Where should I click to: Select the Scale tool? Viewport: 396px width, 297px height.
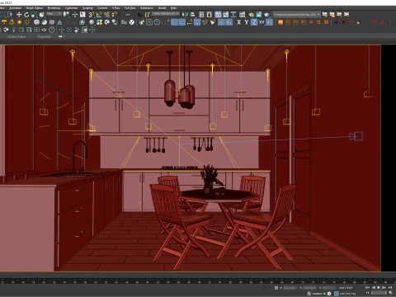coord(34,14)
